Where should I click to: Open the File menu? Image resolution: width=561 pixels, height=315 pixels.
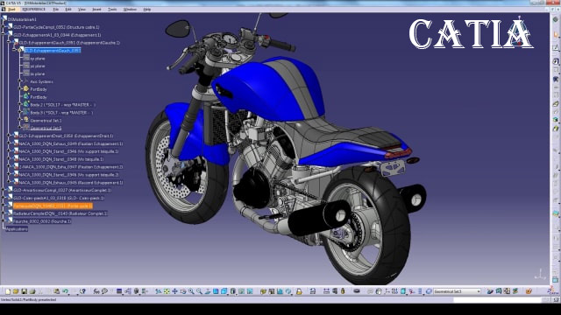click(x=56, y=10)
